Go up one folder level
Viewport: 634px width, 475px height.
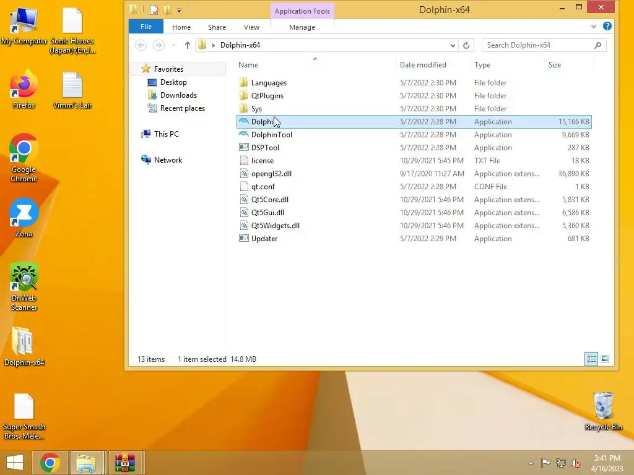coord(187,45)
